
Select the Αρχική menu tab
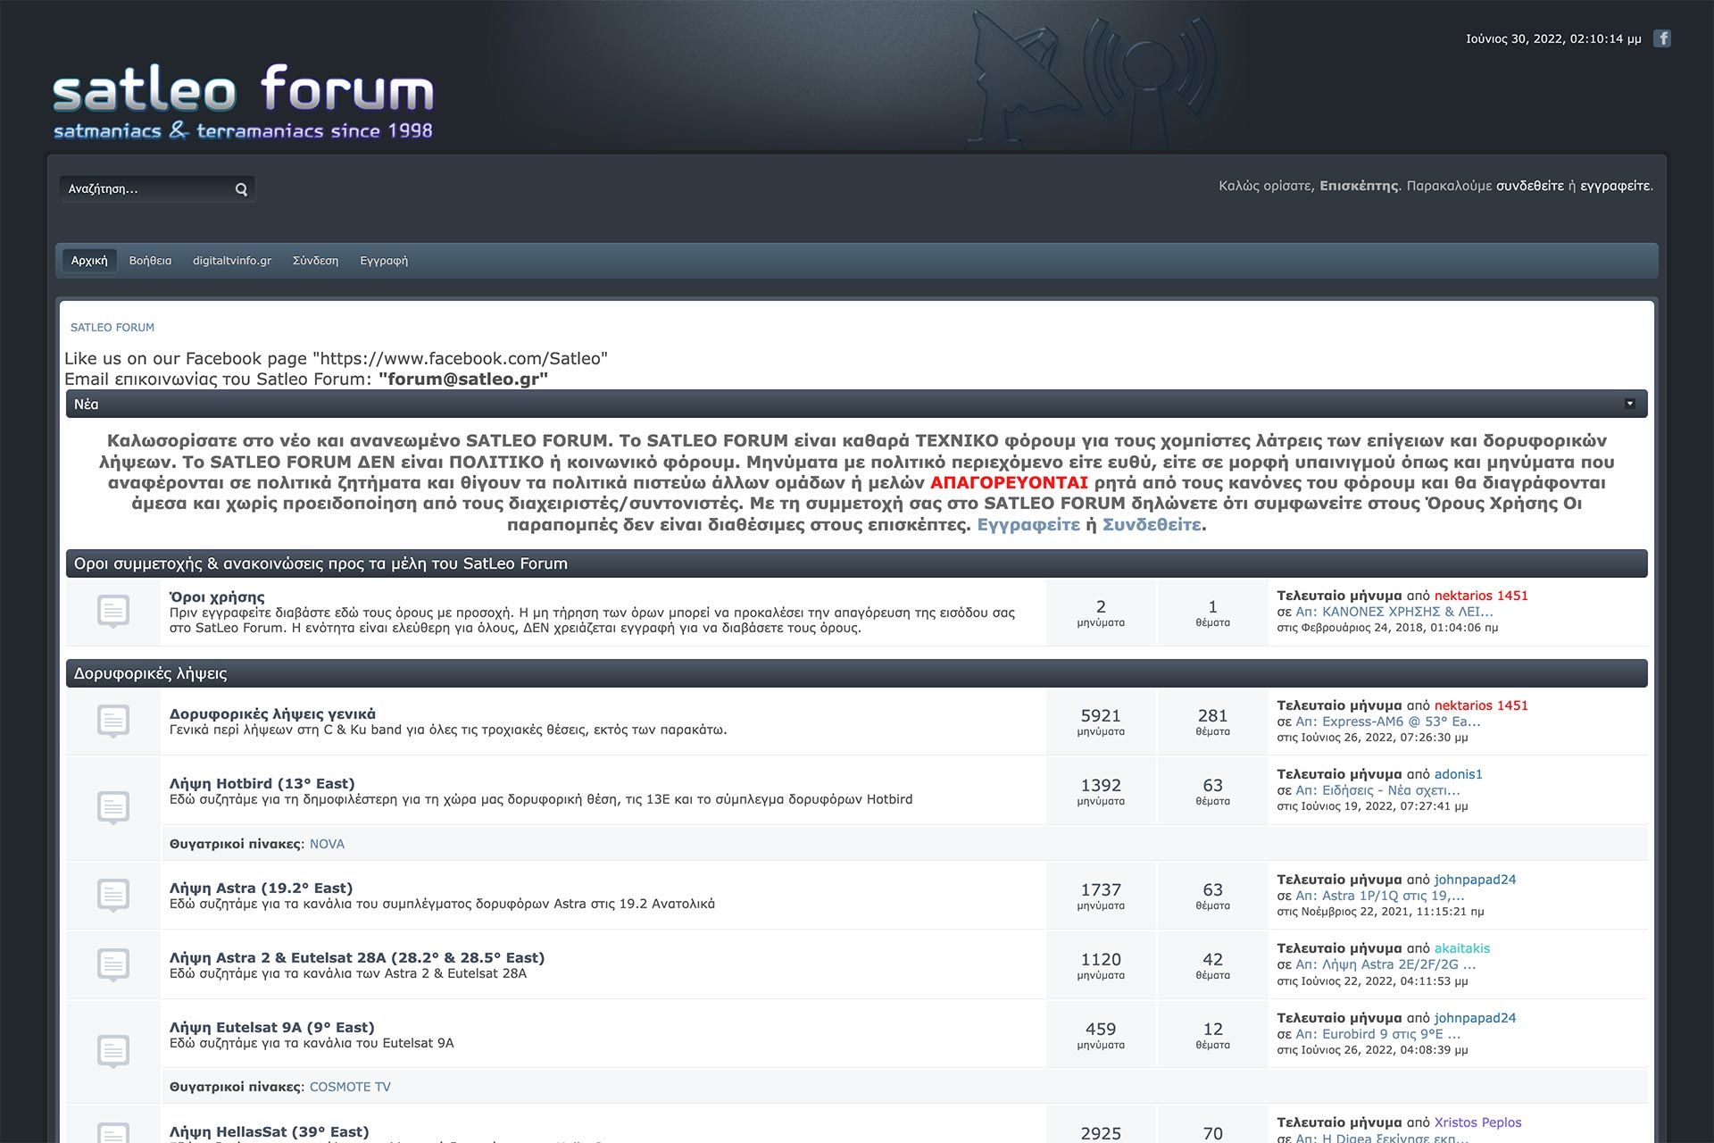point(89,261)
